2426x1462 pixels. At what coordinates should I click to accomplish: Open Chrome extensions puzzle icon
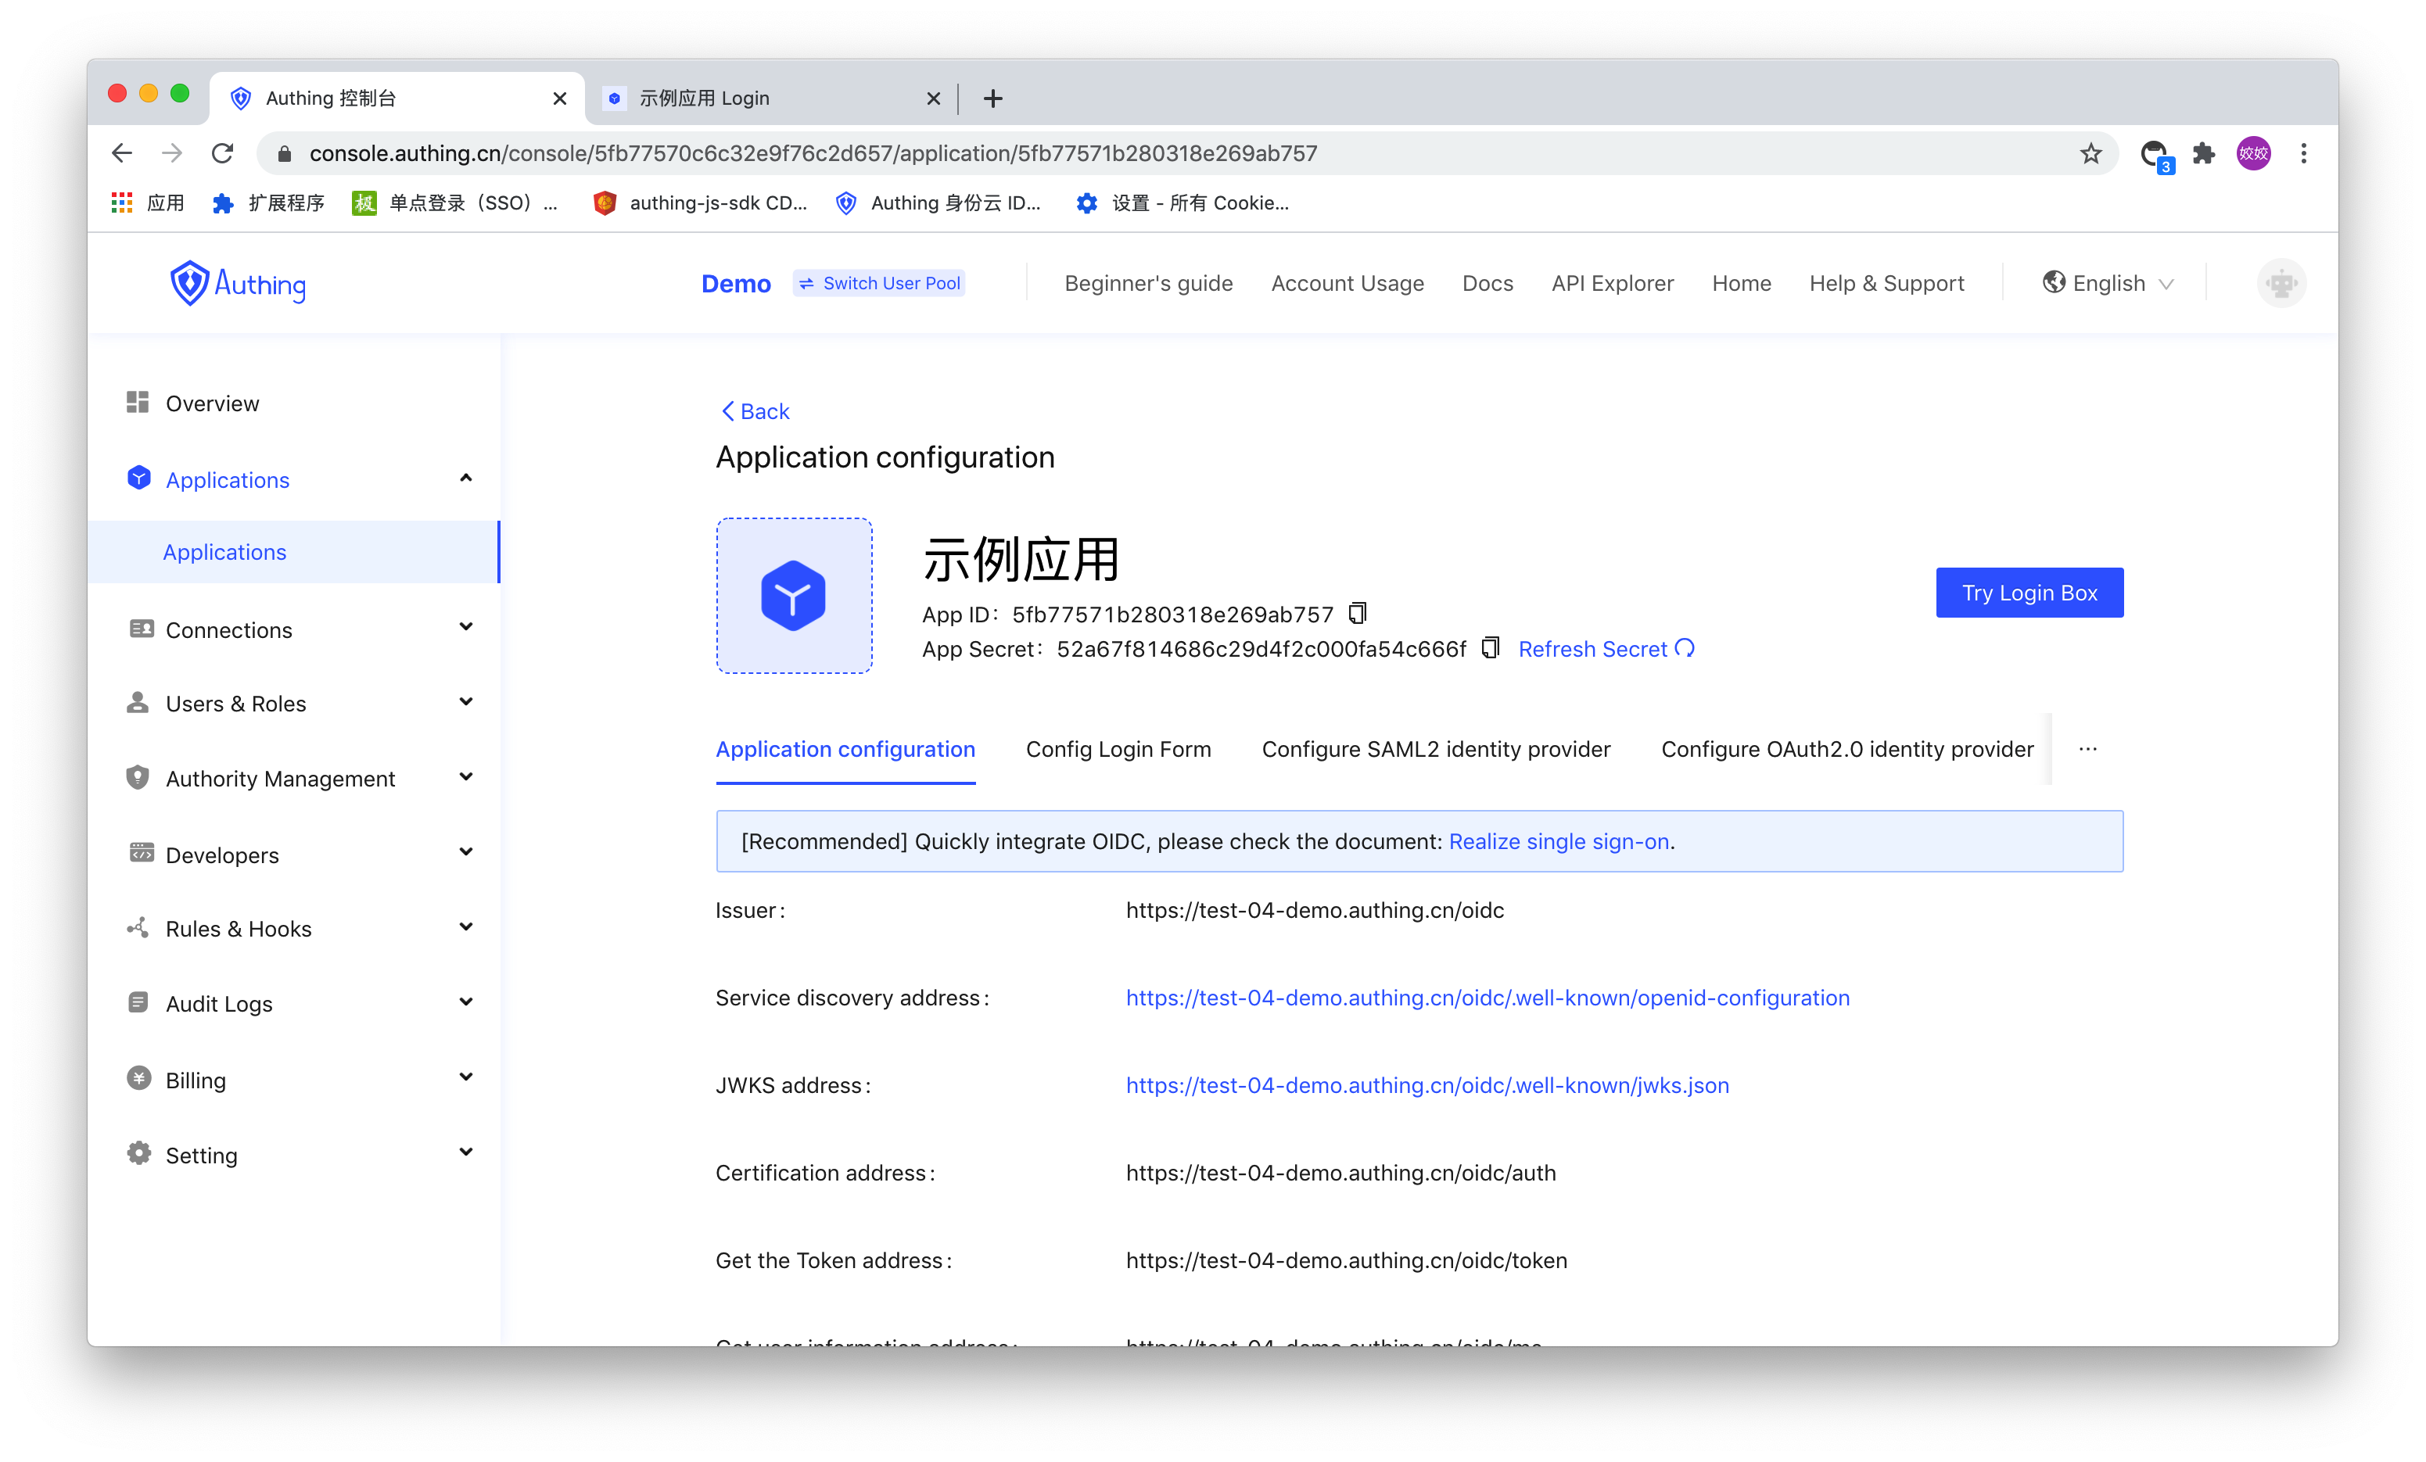coord(2203,153)
